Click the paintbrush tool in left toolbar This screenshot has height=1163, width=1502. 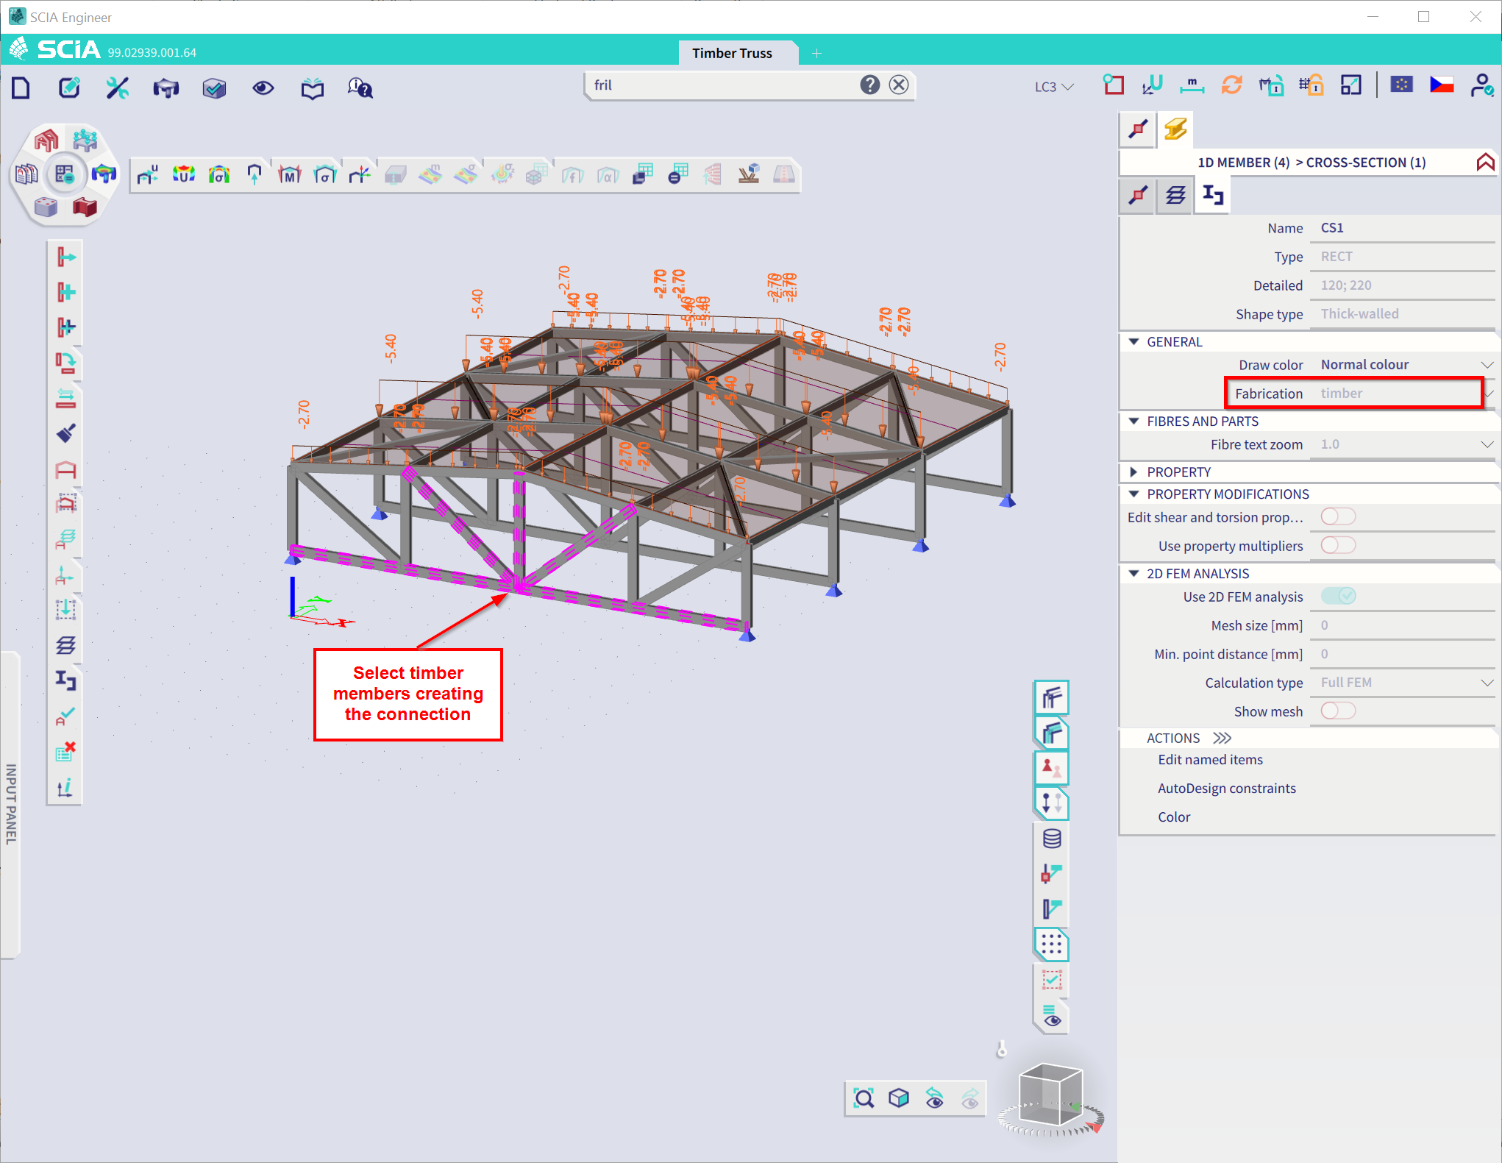point(65,433)
